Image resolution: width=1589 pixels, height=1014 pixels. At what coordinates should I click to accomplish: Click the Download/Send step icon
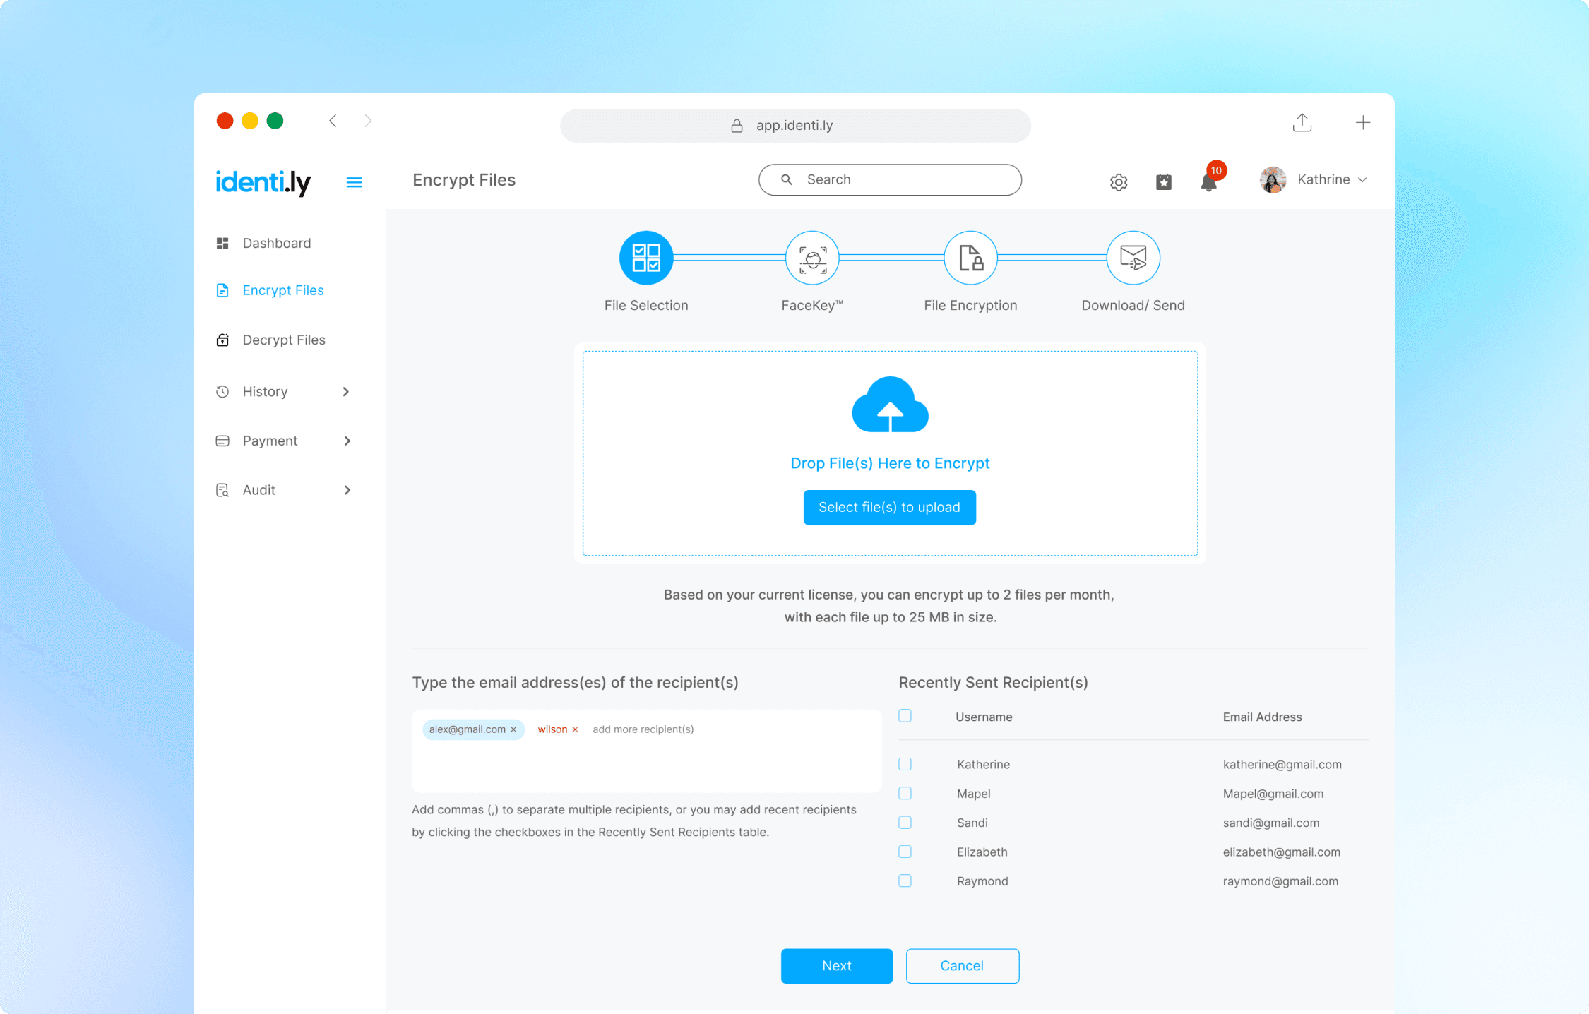(1133, 258)
